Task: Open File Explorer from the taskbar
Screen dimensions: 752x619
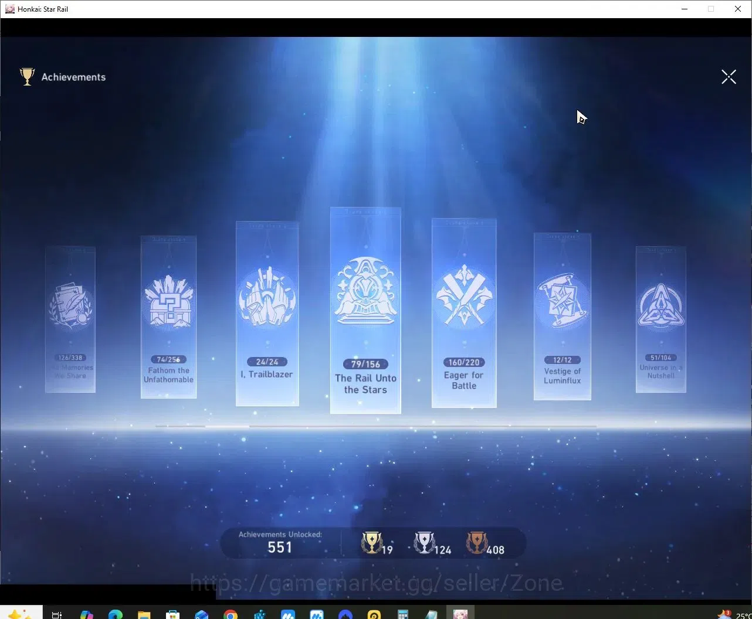Action: click(144, 614)
